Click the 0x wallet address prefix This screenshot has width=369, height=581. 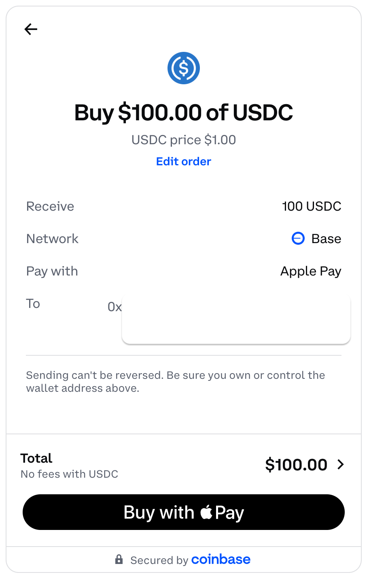114,307
